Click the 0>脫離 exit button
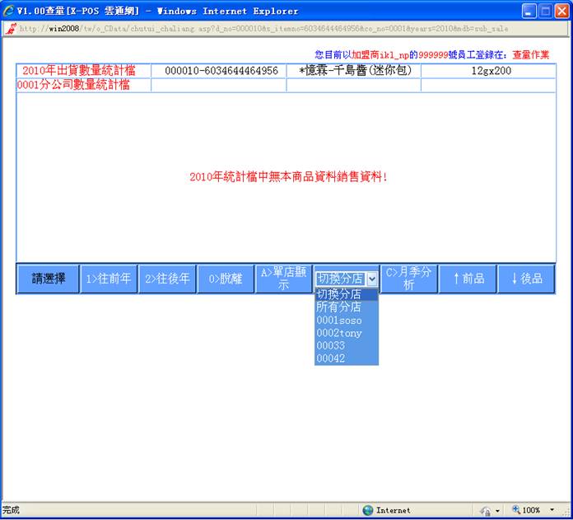 225,279
